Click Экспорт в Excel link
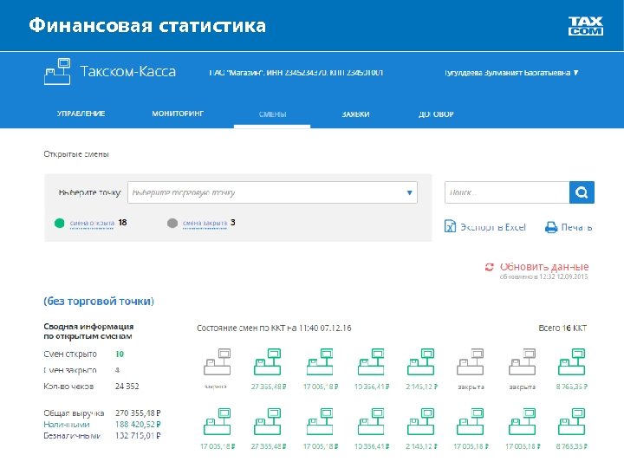 tap(492, 227)
